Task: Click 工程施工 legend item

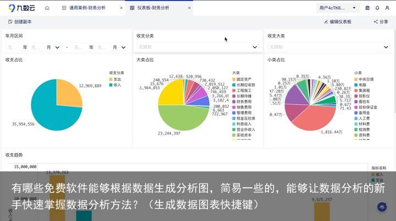Action: pyautogui.click(x=241, y=90)
